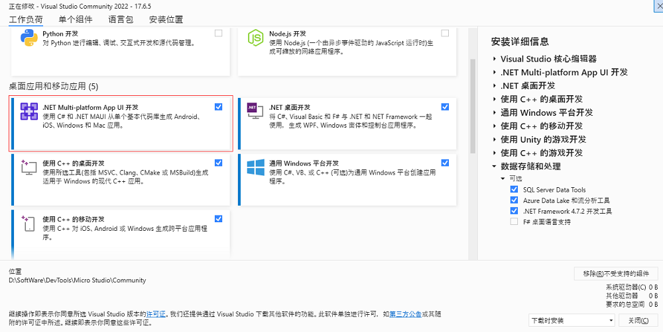Image resolution: width=663 pixels, height=332 pixels.
Task: Uncheck 使用 C++ 的桌面开发 workload
Action: coord(219,163)
